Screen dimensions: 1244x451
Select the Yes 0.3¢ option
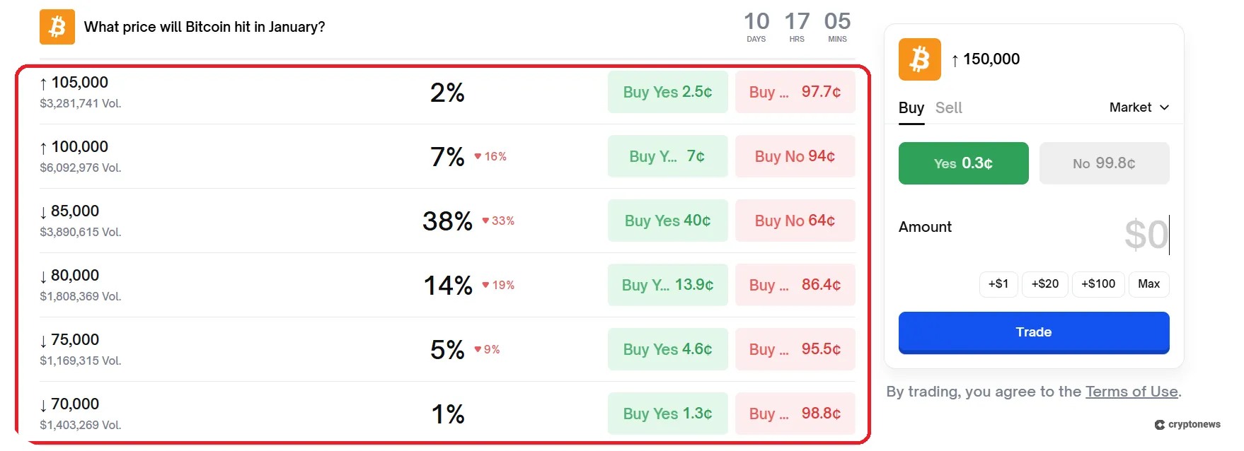962,163
